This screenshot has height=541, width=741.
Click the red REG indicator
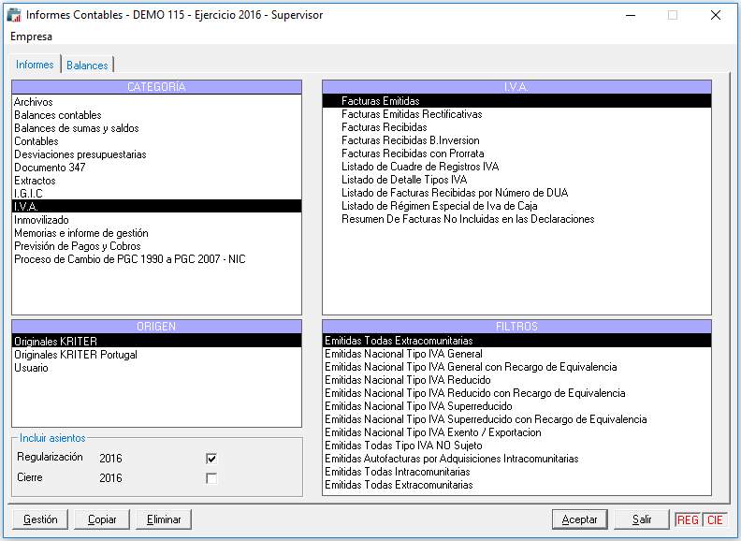[688, 519]
